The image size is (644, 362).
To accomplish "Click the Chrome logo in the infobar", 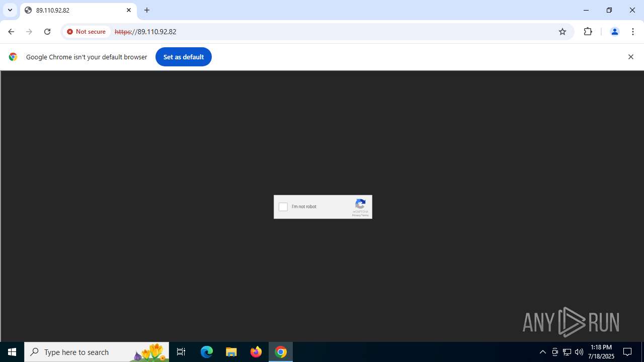I will (13, 57).
